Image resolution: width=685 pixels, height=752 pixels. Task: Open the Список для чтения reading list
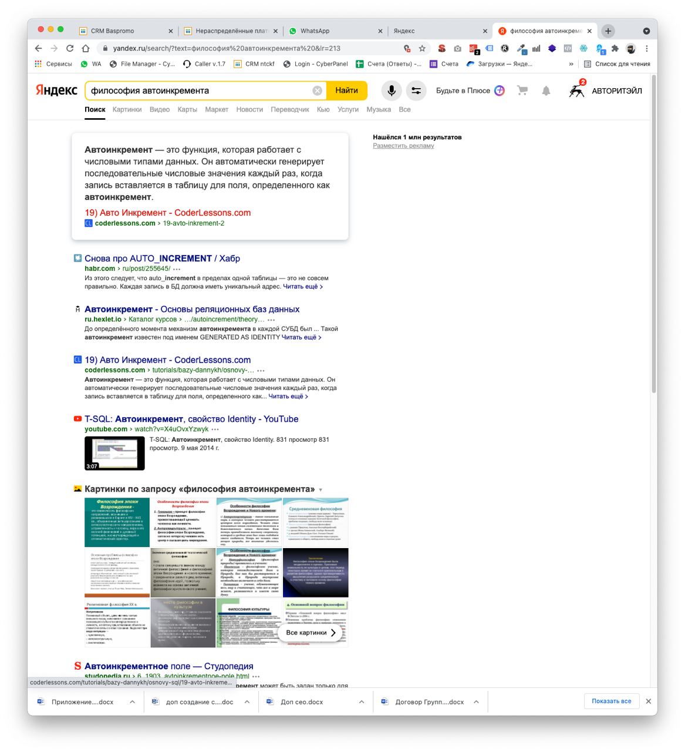click(x=617, y=64)
